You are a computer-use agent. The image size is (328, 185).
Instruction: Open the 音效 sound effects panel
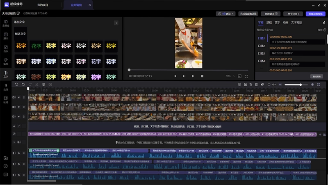click(x=6, y=87)
